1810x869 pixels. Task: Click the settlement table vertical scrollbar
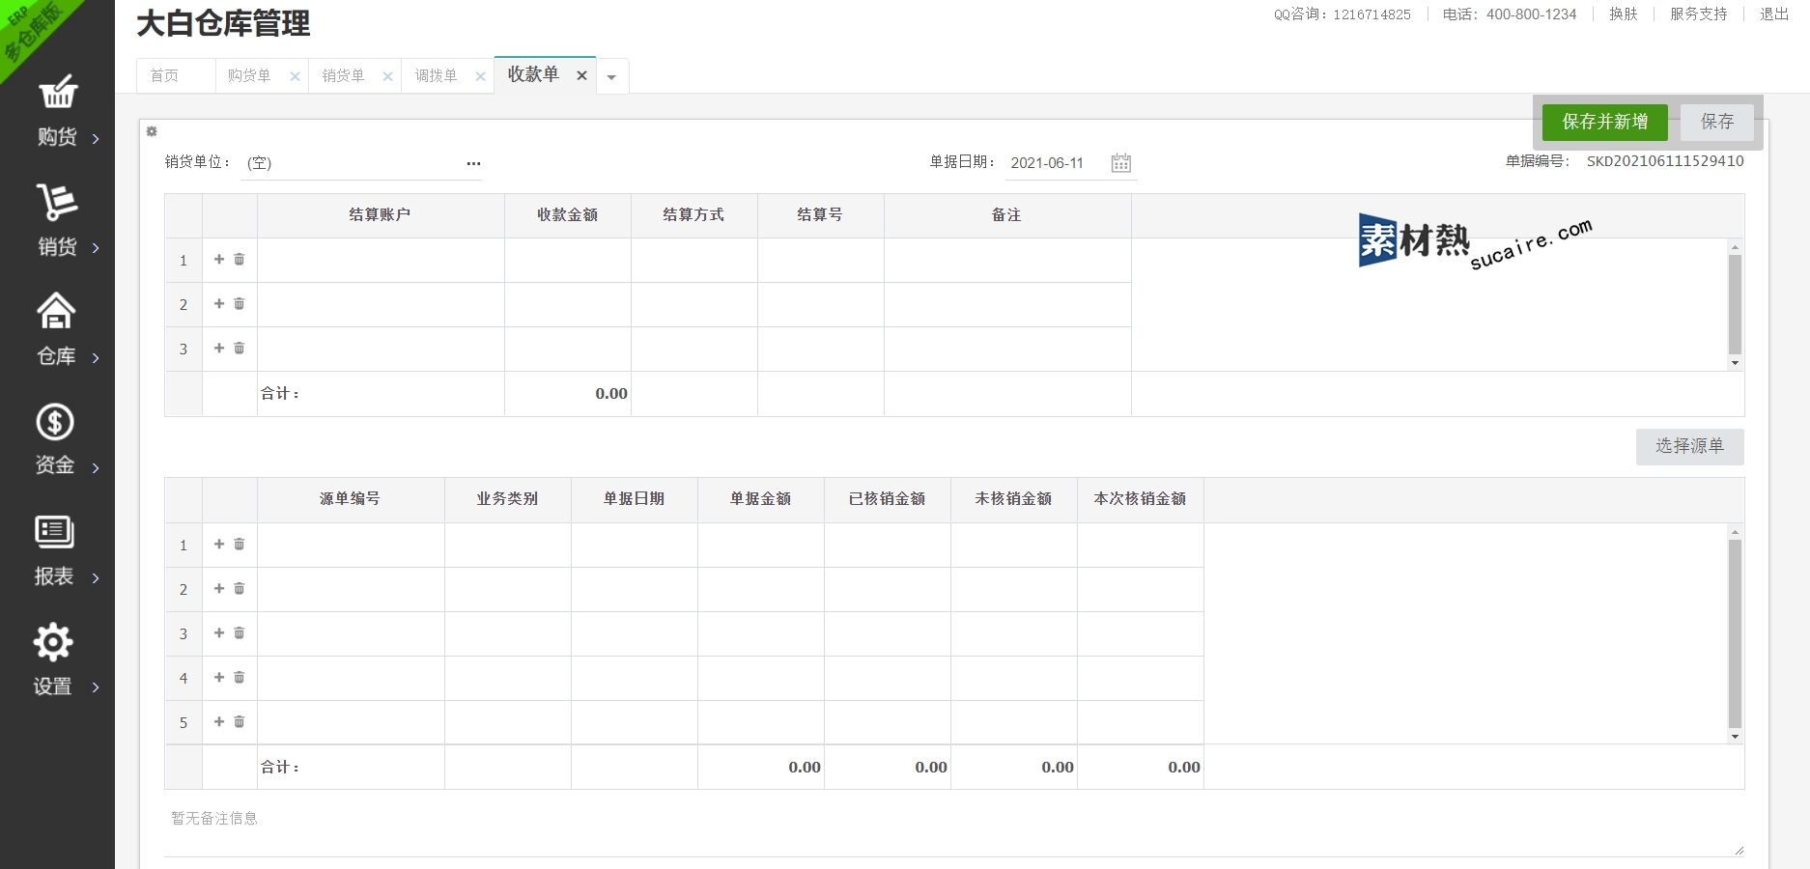pyautogui.click(x=1735, y=304)
